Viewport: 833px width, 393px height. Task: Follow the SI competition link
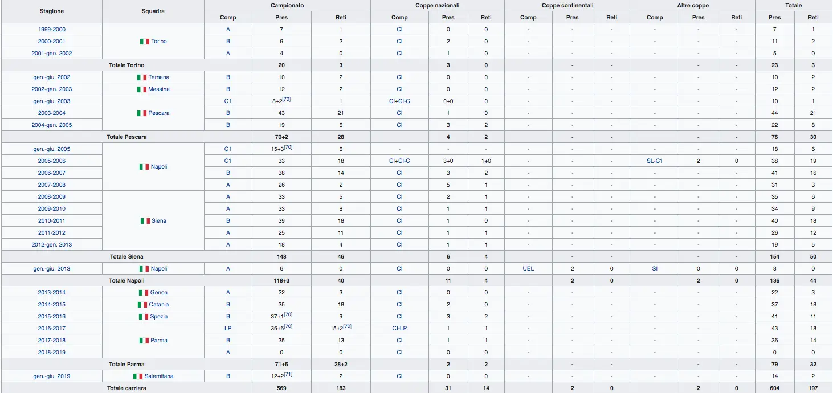coord(655,269)
